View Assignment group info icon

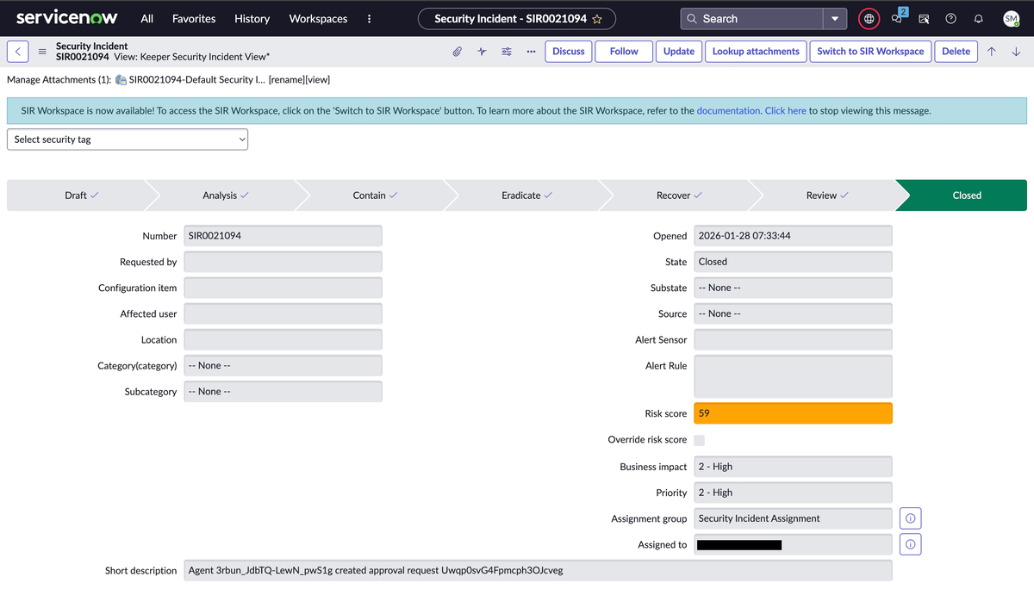click(x=910, y=518)
